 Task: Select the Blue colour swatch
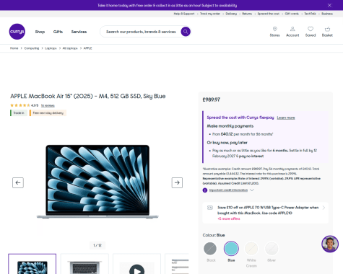[x=231, y=249]
